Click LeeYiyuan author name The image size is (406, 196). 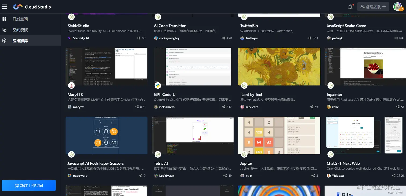167,176
